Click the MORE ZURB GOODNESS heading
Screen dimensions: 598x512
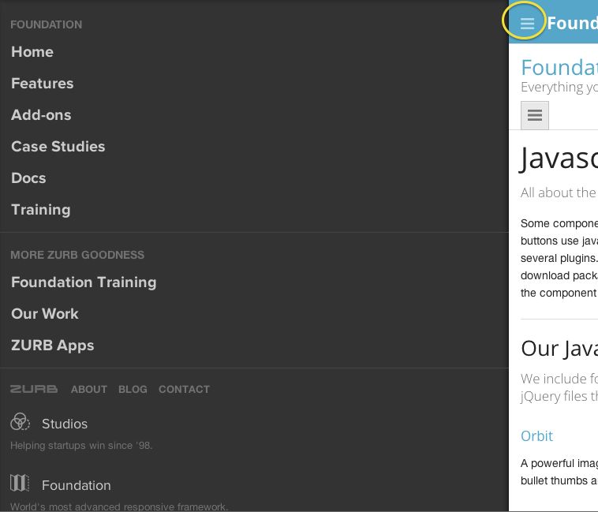(x=77, y=255)
